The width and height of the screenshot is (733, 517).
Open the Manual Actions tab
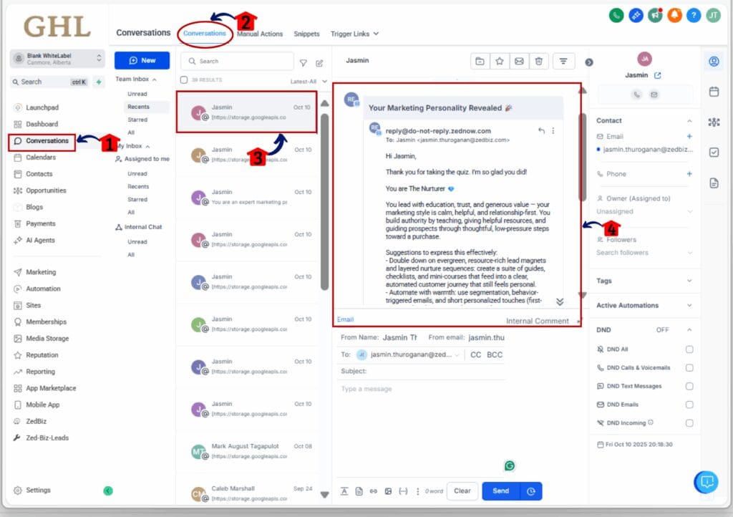pos(260,34)
